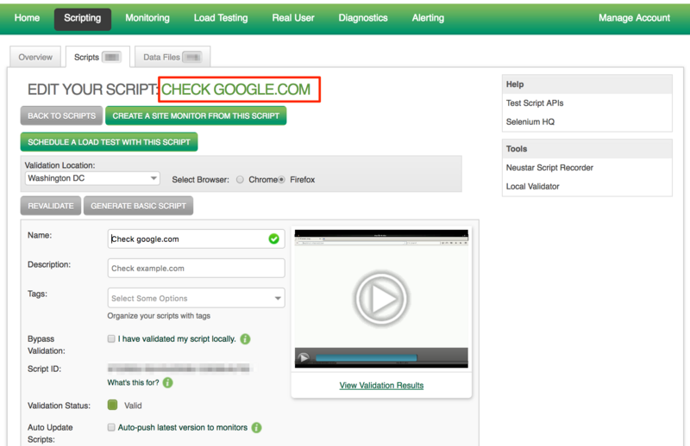Go to Home in top navigation

click(27, 18)
